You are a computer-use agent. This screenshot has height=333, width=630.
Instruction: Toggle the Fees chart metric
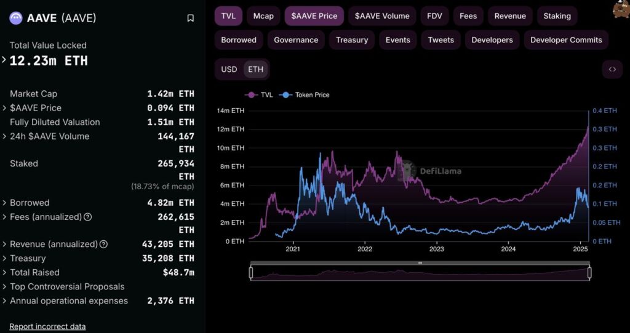[468, 16]
